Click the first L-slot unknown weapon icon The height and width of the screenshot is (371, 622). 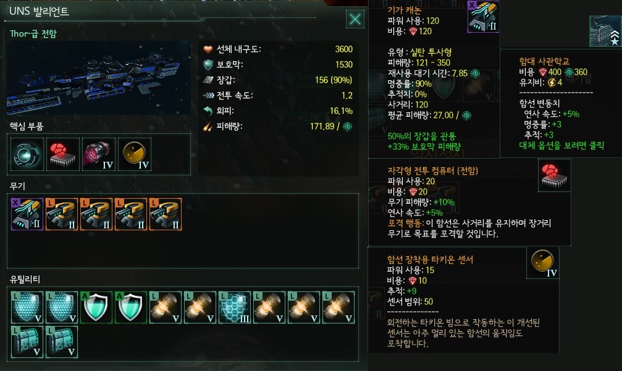tap(62, 214)
